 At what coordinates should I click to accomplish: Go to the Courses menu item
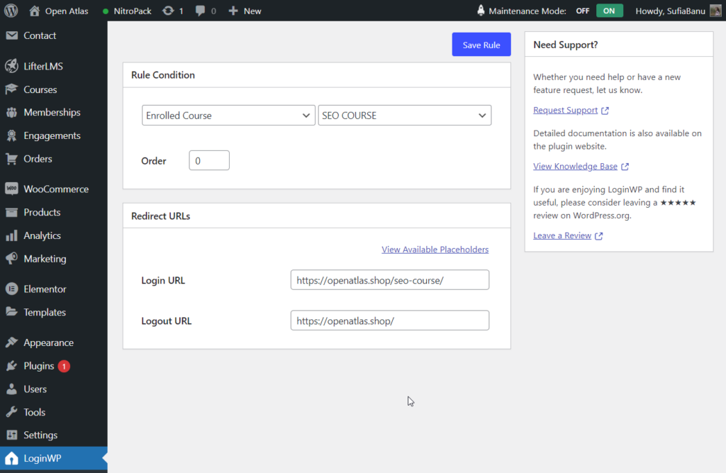pos(54,89)
